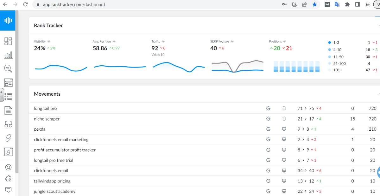The width and height of the screenshot is (380, 196).
Task: Open the 'tailwindapp pricing' keyword row
Action: point(204,181)
